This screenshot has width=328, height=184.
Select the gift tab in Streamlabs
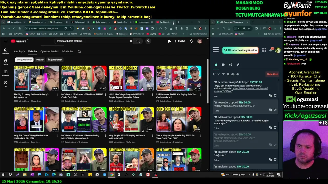(x=223, y=65)
